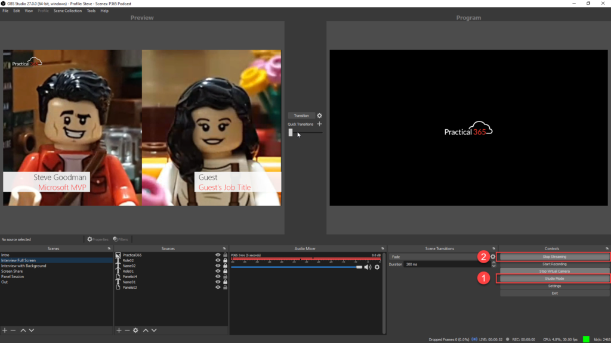Lock the Practical365 source
Viewport: 611px width, 343px height.
click(x=225, y=255)
